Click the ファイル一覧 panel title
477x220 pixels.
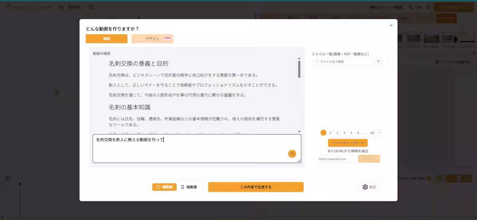340,54
